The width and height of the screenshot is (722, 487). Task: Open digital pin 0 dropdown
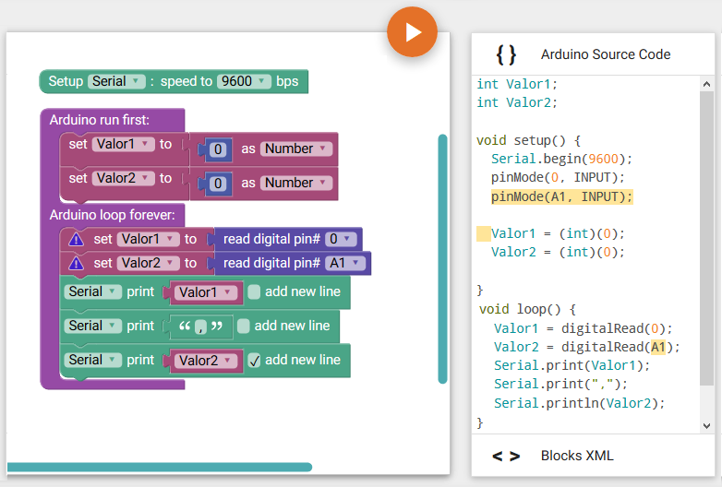coord(341,240)
